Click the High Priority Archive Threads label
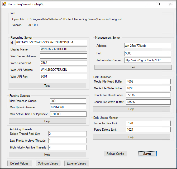177x169 pixels. 28,147
